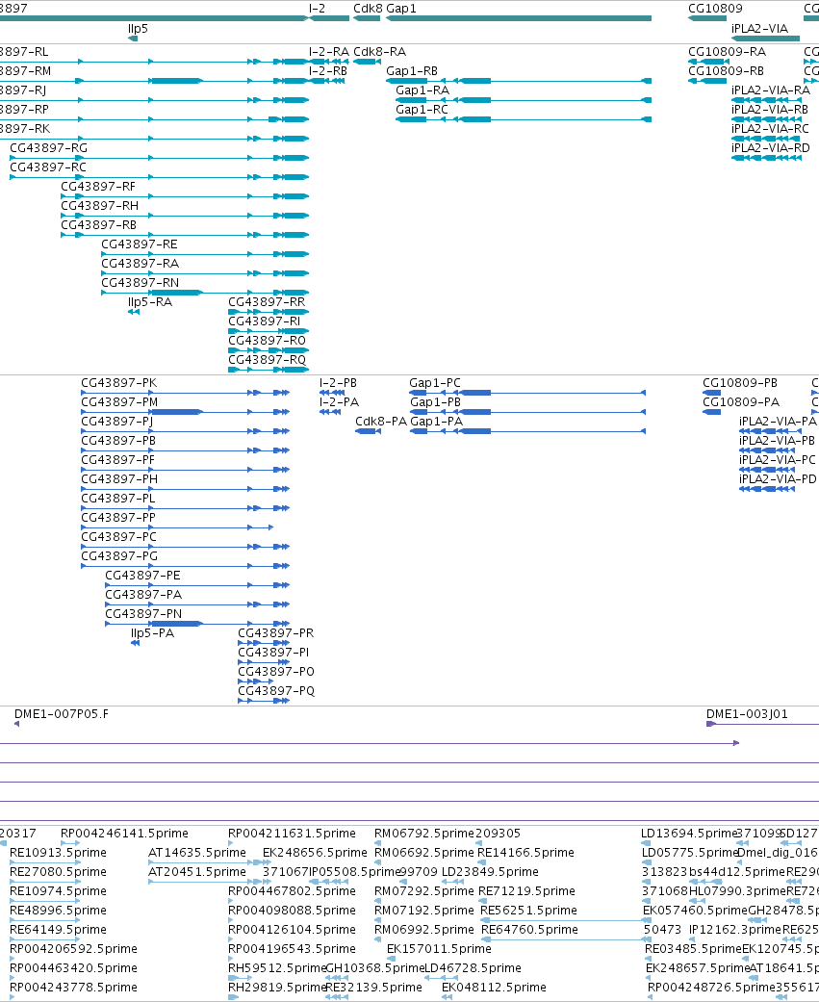This screenshot has height=1002, width=819.
Task: Select the Gap1 gene span bar
Action: click(x=519, y=18)
